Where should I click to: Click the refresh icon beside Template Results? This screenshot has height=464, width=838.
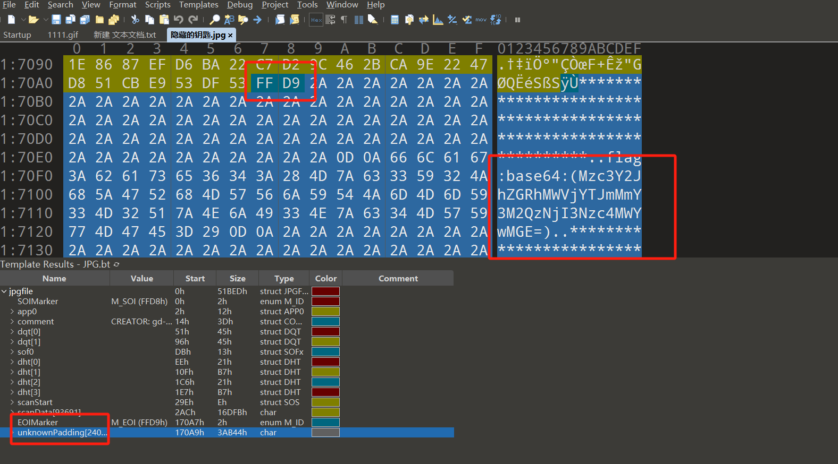click(x=116, y=264)
